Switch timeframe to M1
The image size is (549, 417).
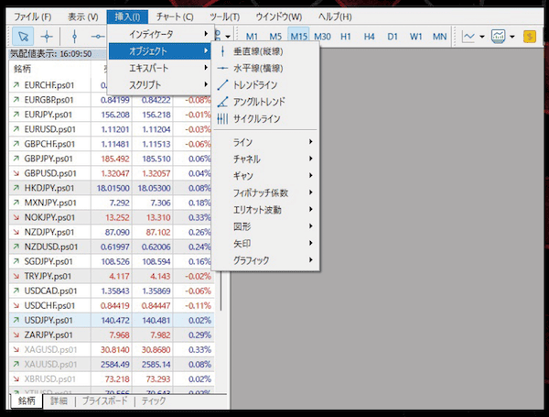[252, 37]
